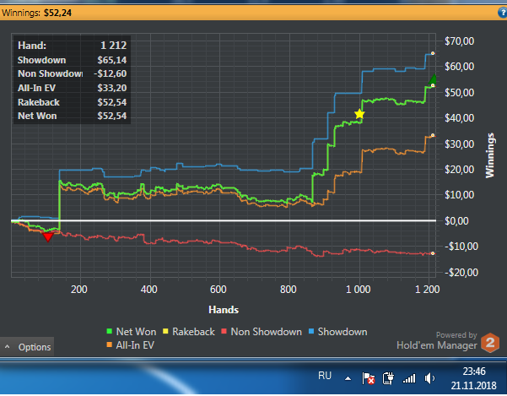This screenshot has width=507, height=396.
Task: Click the Showdown line end point
Action: [x=433, y=53]
